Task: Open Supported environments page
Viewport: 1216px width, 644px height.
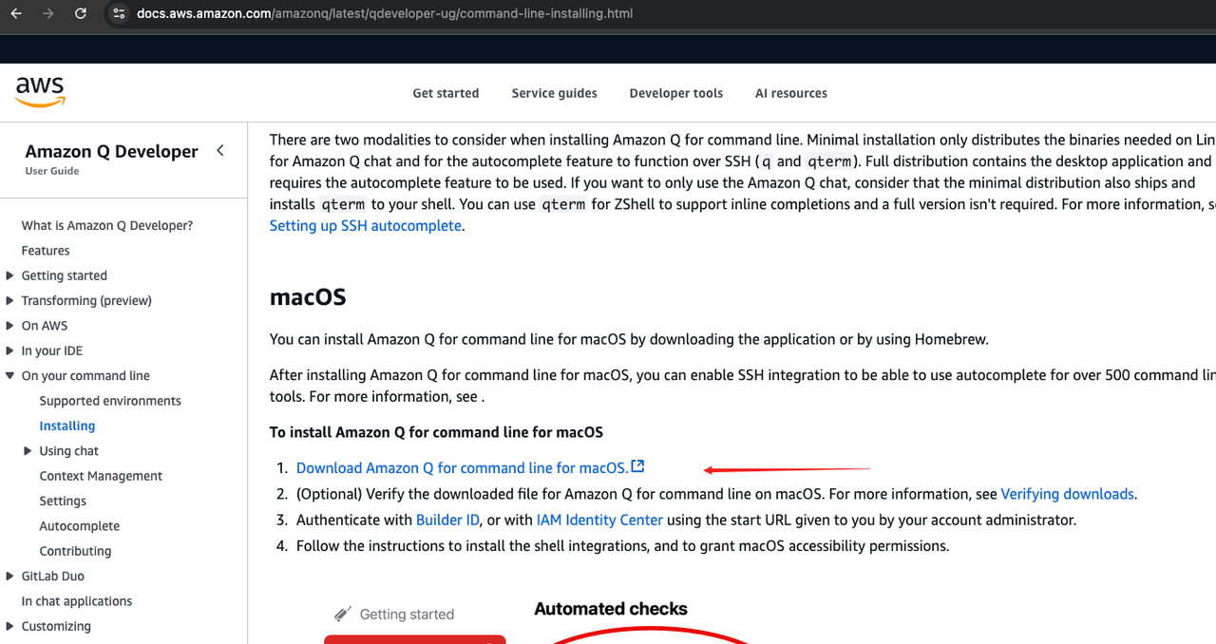Action: click(x=110, y=401)
